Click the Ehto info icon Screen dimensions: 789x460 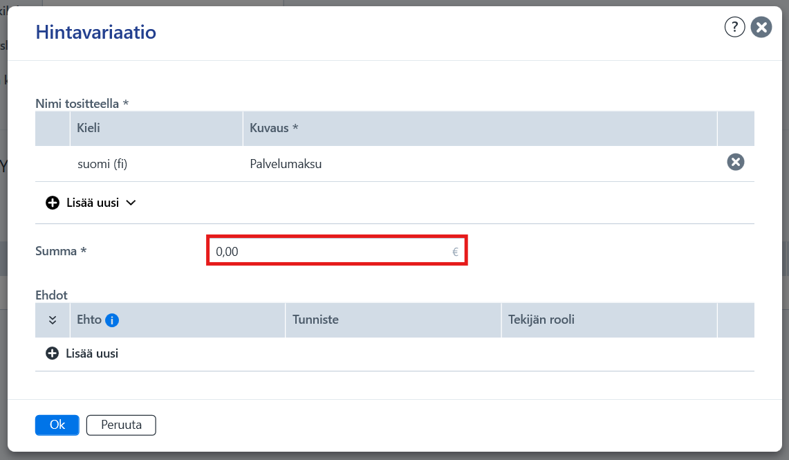pyautogui.click(x=112, y=320)
